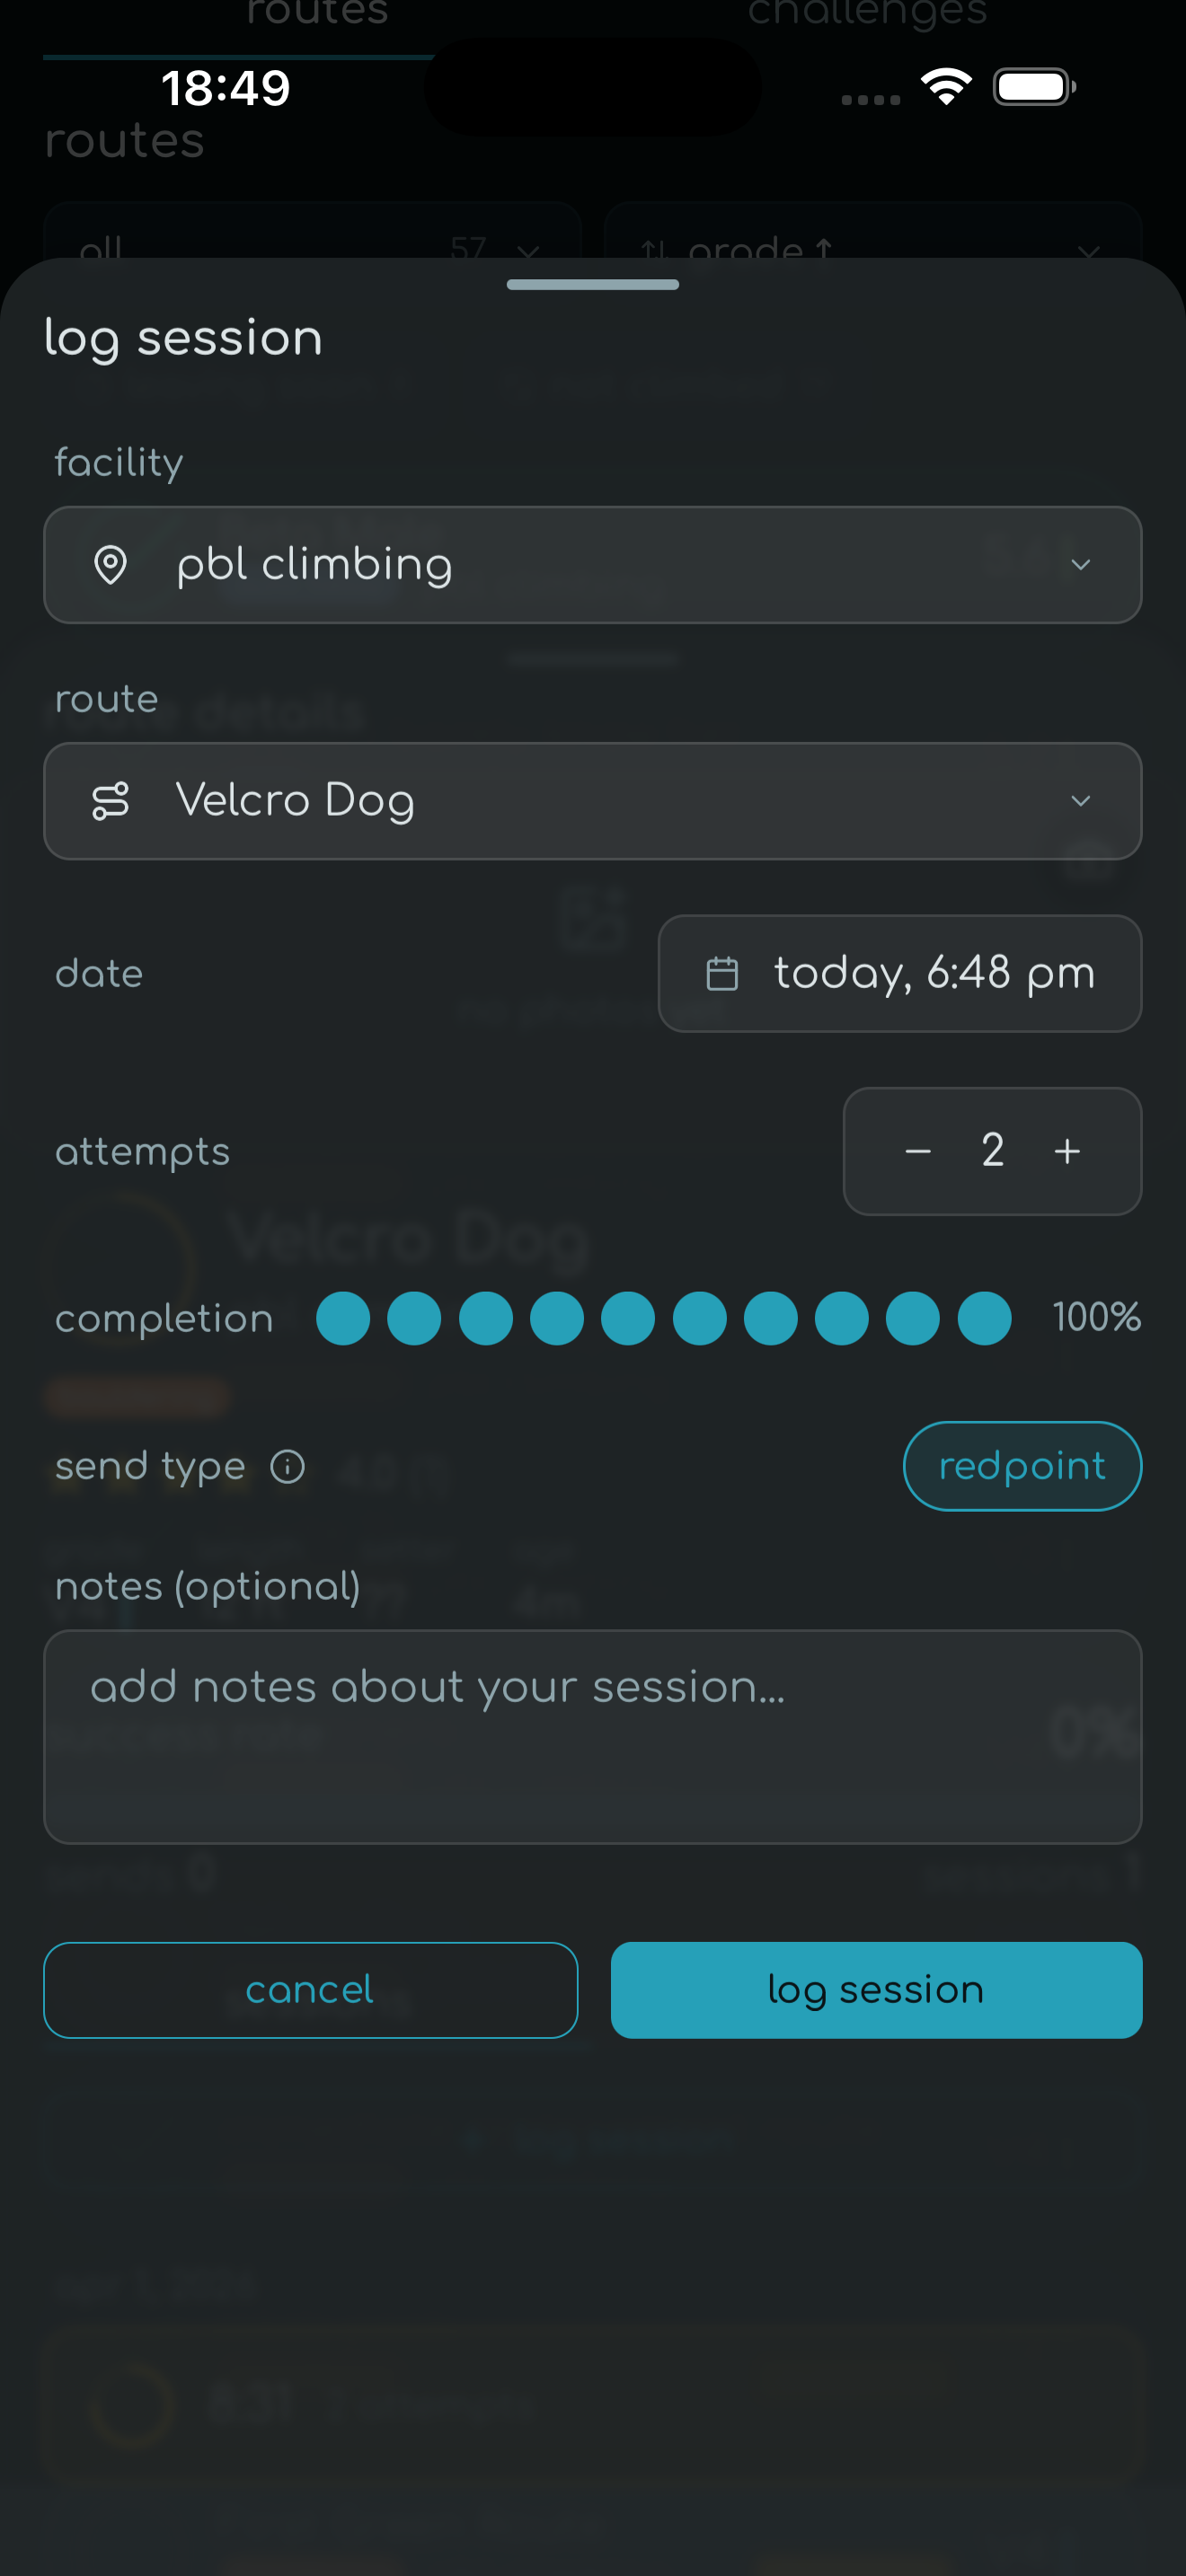Select the first completion dot
Screen dimensions: 1186x2576
point(343,1318)
